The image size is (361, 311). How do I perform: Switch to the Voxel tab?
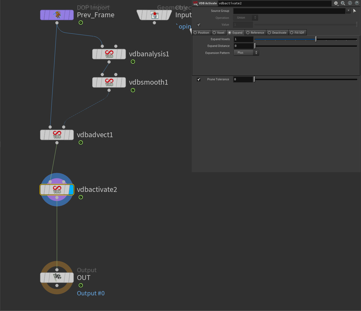point(219,33)
